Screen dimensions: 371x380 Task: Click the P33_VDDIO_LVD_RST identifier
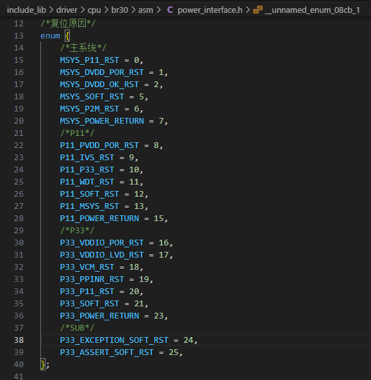(x=102, y=255)
